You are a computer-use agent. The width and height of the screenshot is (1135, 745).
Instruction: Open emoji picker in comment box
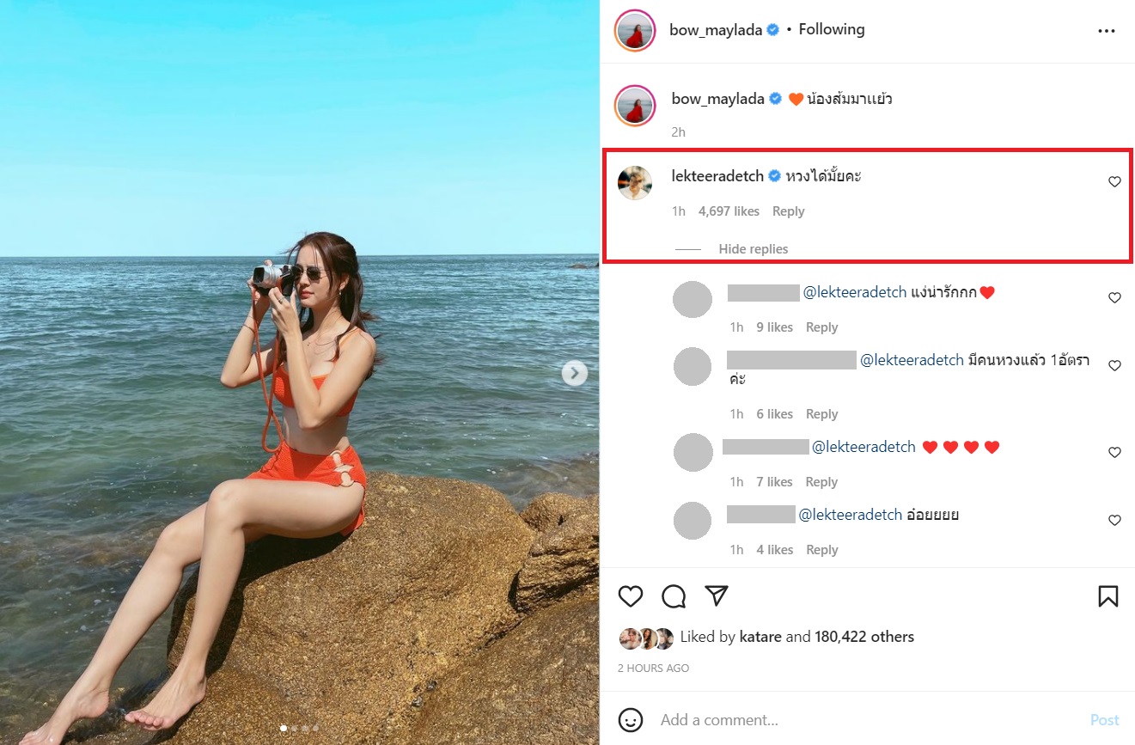coord(631,720)
